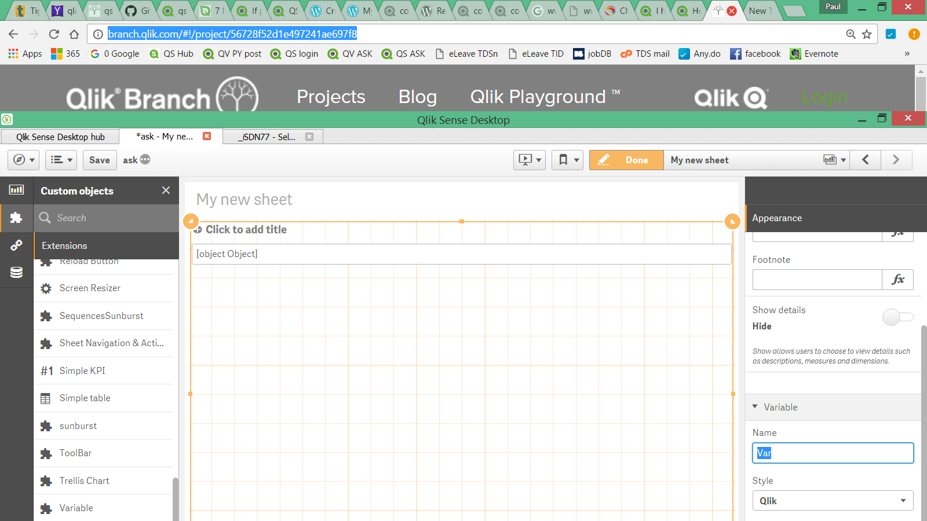Click the browser Back arrow
Viewport: 927px width, 521px height.
tap(13, 34)
